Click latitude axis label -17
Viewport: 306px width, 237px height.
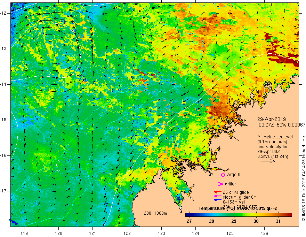(4, 191)
